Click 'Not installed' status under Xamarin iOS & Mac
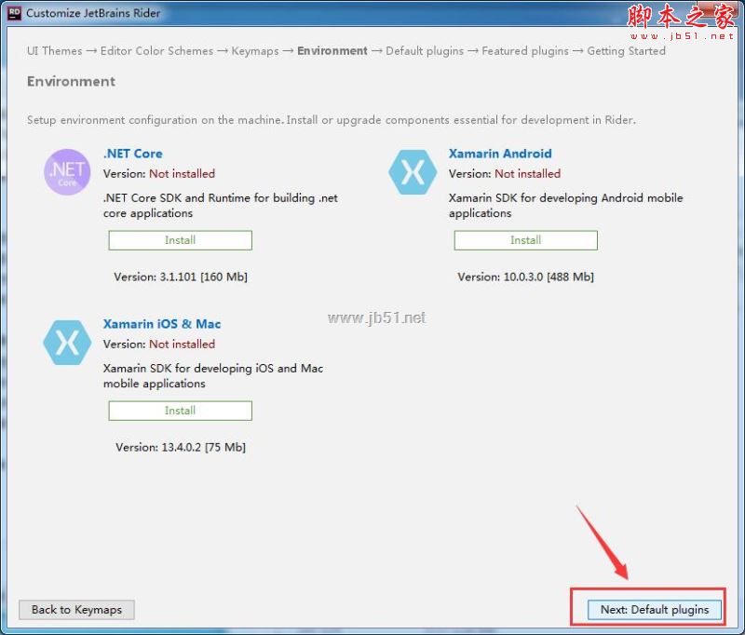The height and width of the screenshot is (635, 745). pos(182,345)
